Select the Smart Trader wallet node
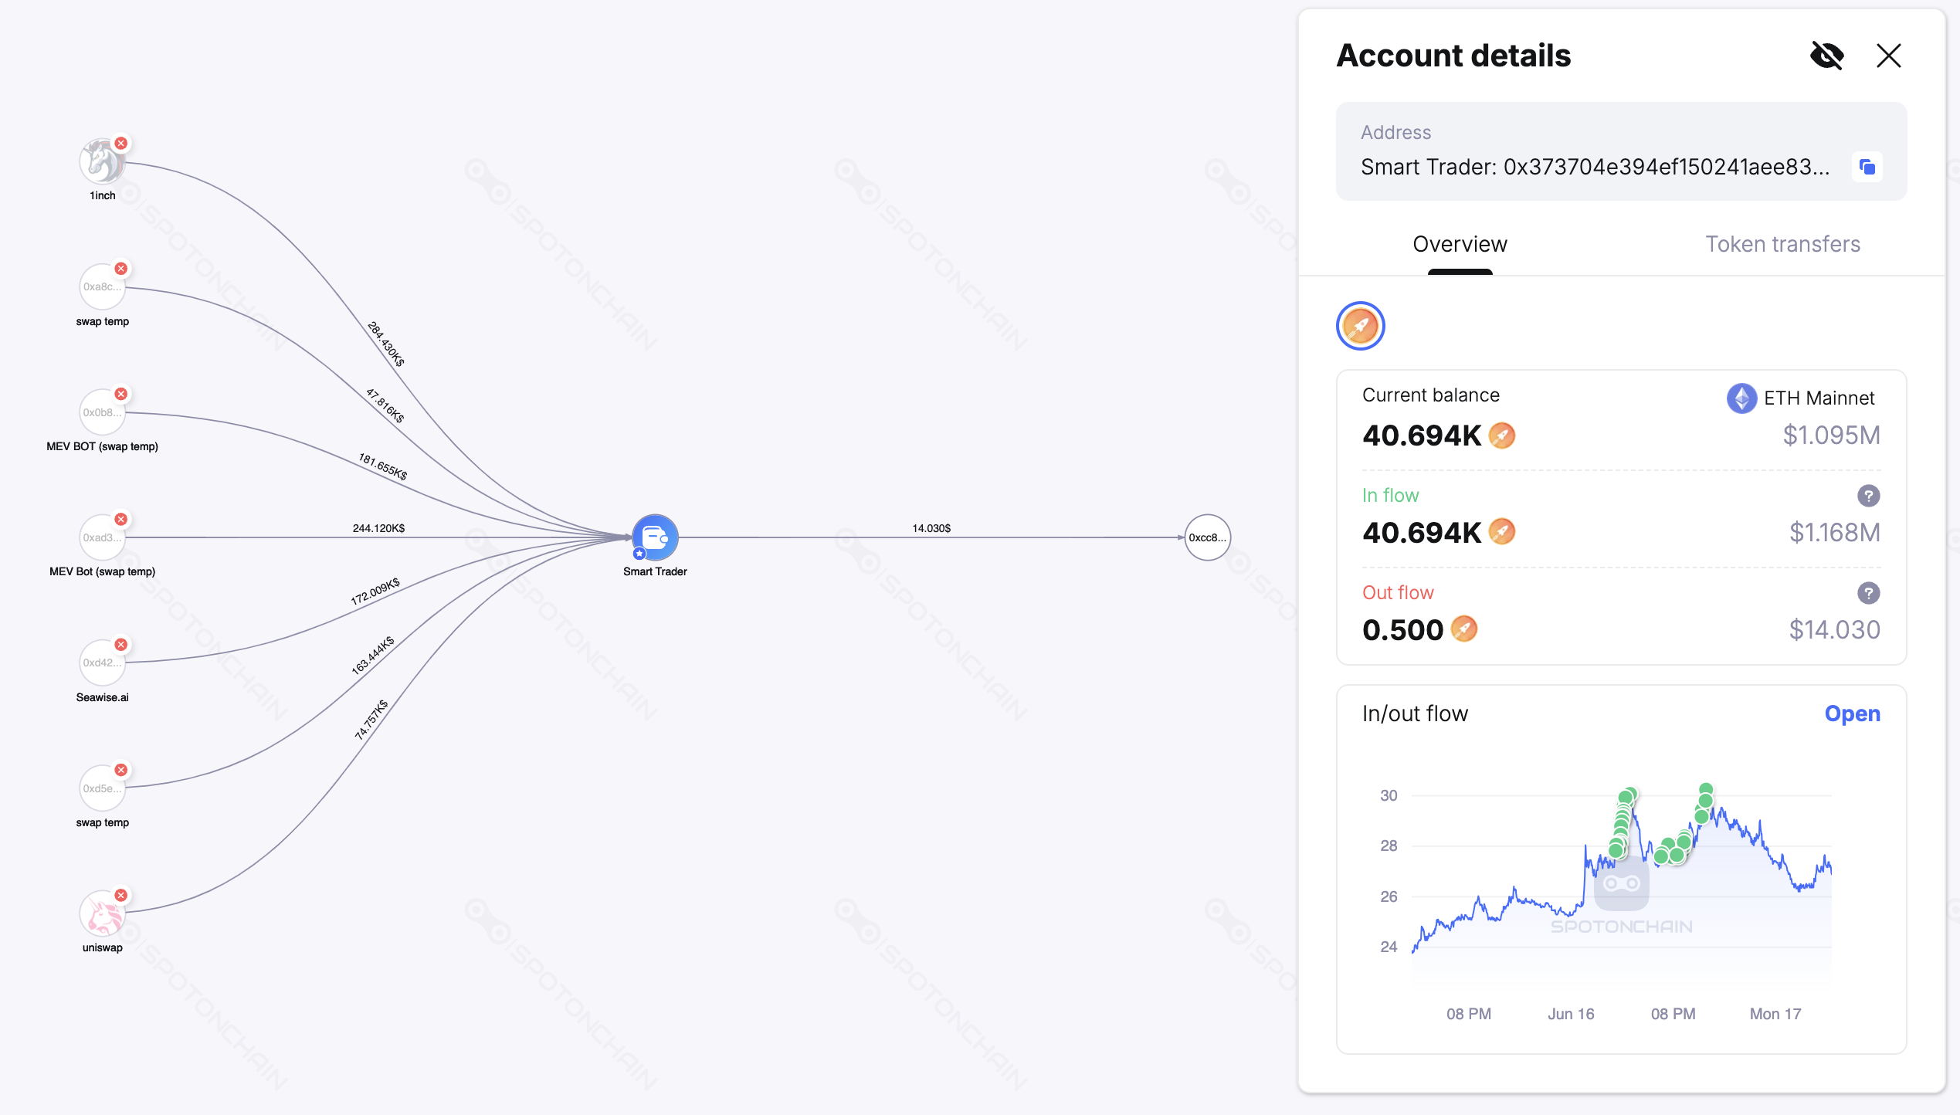Viewport: 1960px width, 1115px height. 655,537
